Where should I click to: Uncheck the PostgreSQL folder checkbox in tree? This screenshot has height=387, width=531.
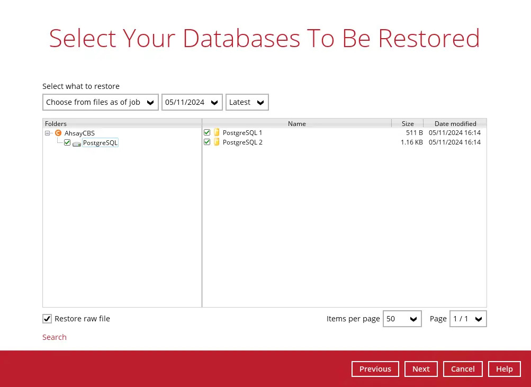67,143
